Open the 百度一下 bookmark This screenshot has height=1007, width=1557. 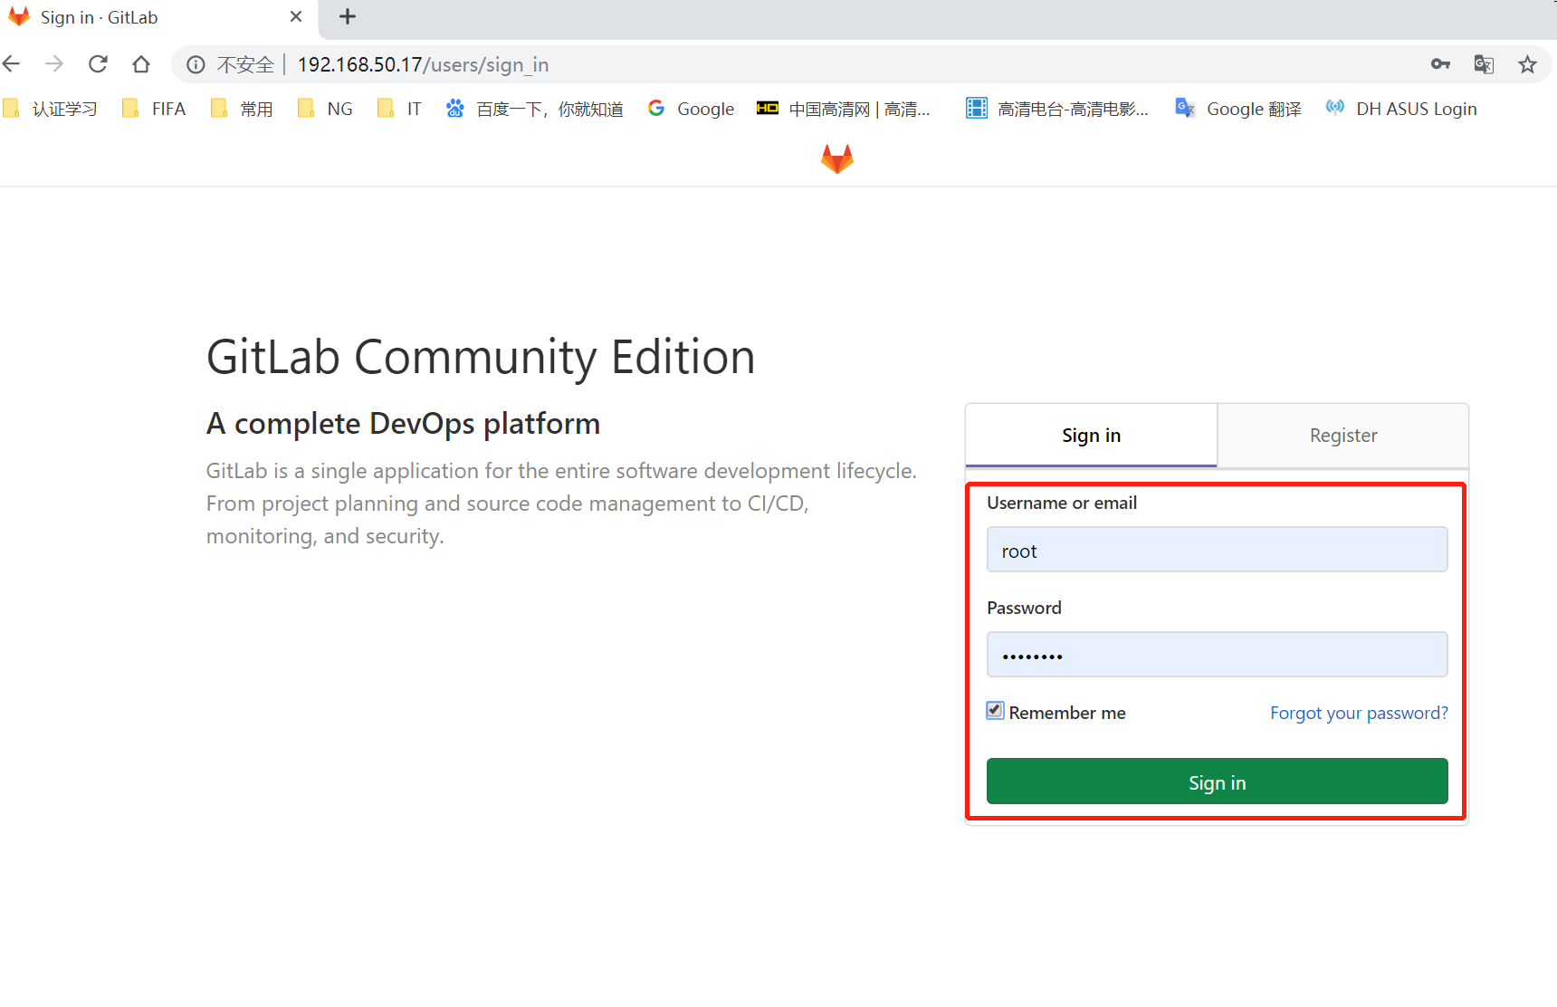(x=535, y=109)
